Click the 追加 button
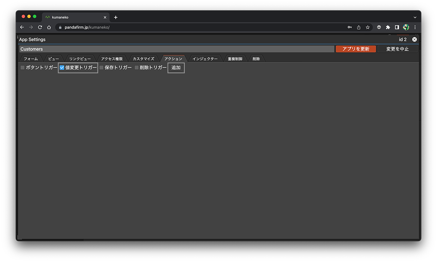 [x=176, y=68]
